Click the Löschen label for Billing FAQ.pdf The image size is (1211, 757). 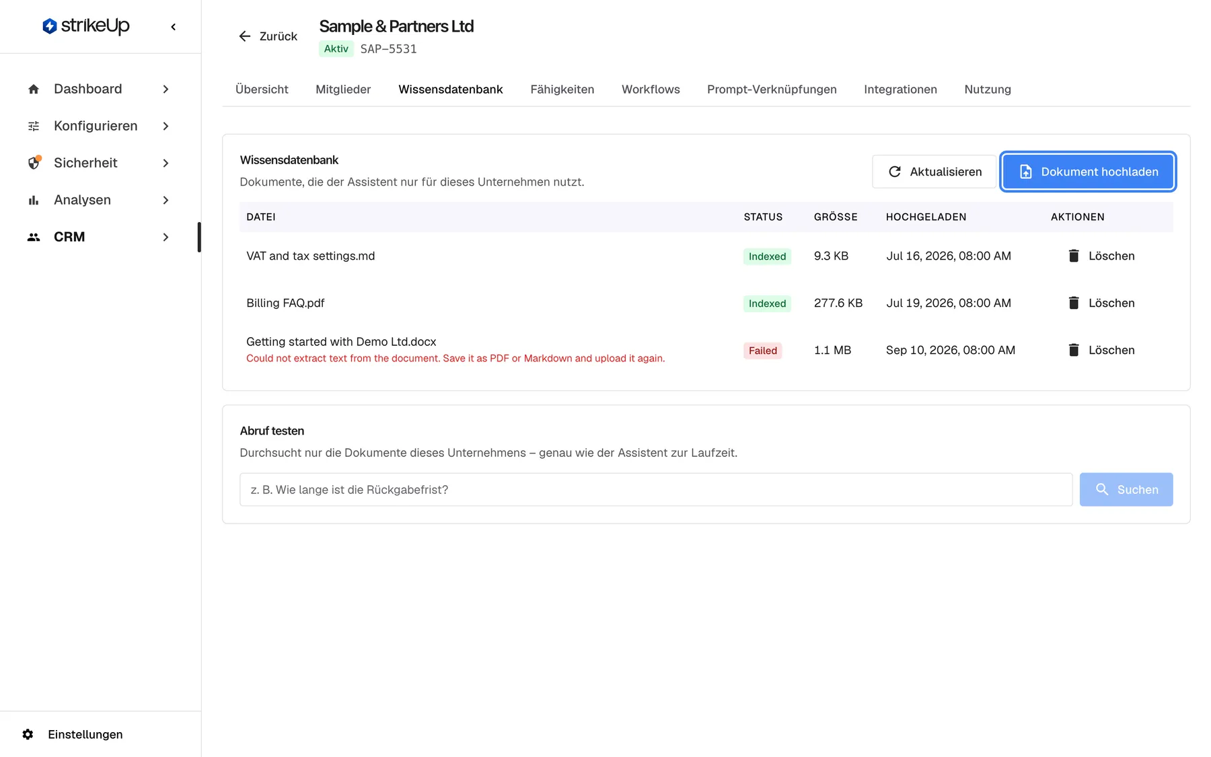(1111, 303)
